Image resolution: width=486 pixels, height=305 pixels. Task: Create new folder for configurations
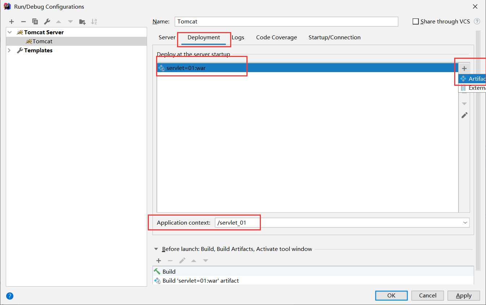pos(82,22)
